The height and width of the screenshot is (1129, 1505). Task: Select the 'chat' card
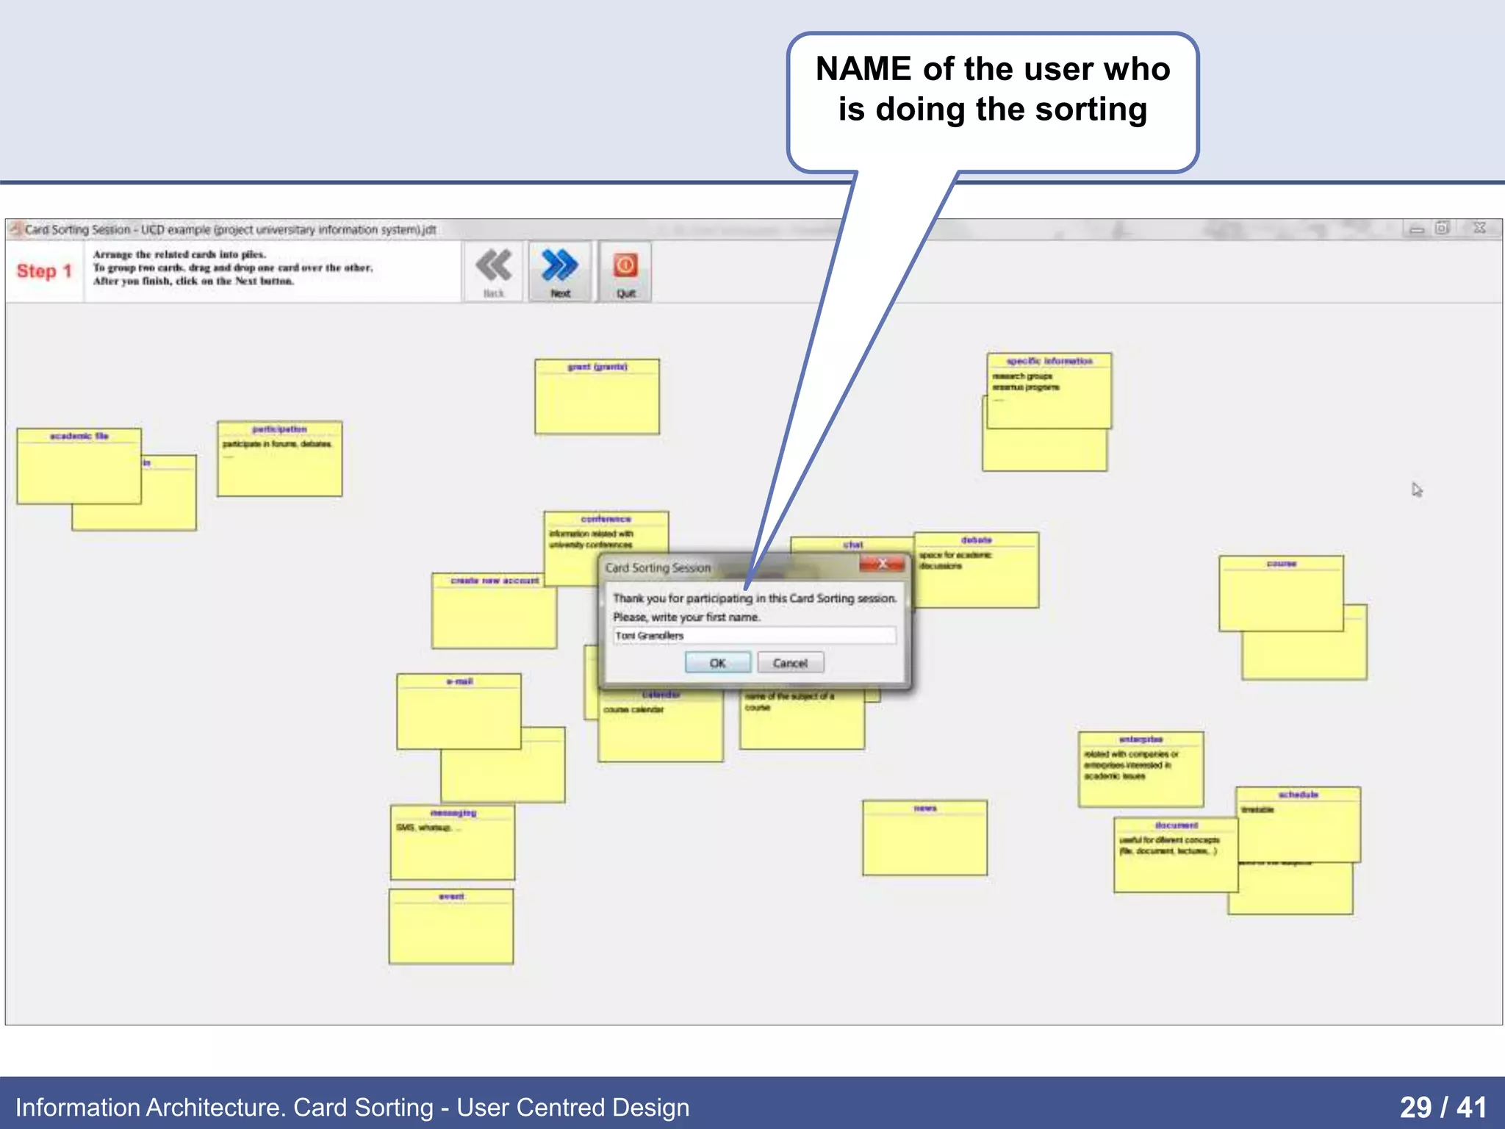(x=852, y=545)
